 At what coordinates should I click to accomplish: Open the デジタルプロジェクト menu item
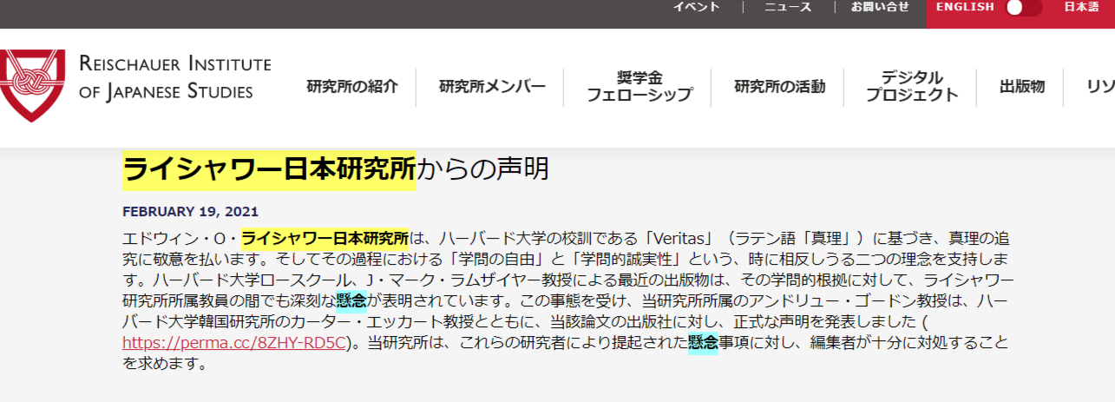point(912,87)
